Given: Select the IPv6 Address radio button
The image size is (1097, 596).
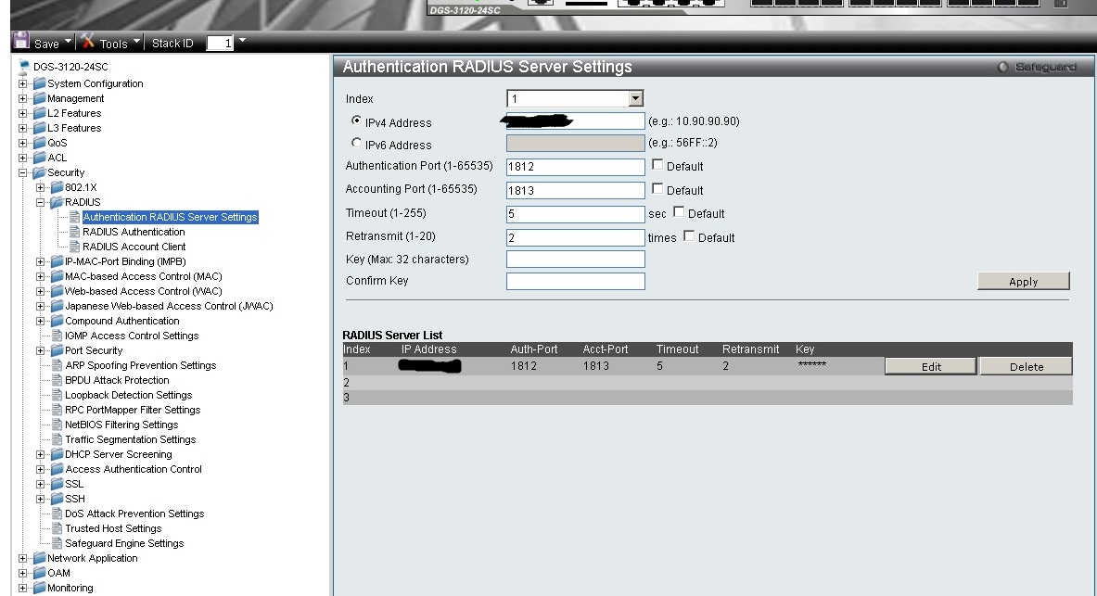Looking at the screenshot, I should [357, 144].
